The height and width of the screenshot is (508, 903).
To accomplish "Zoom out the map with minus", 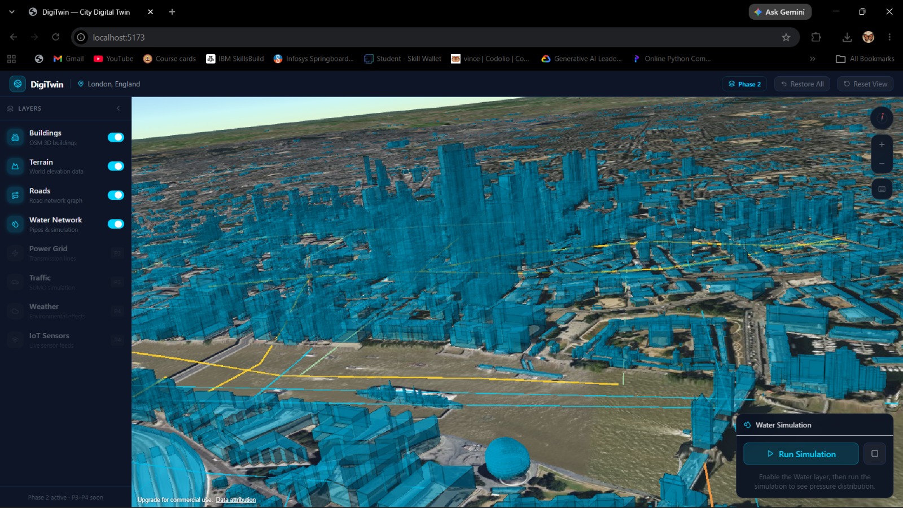I will coord(882,164).
